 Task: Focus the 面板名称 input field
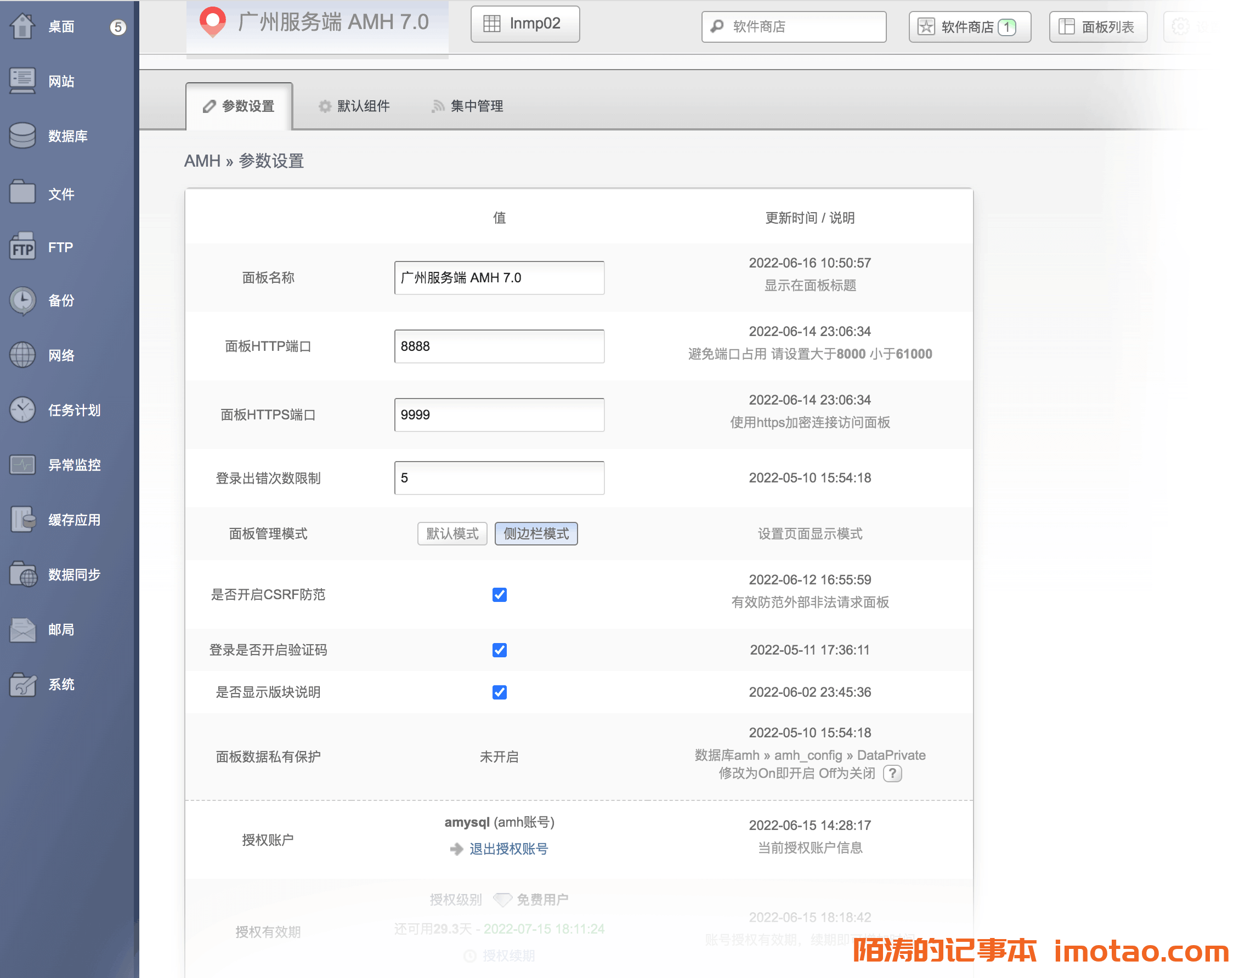[x=499, y=278]
